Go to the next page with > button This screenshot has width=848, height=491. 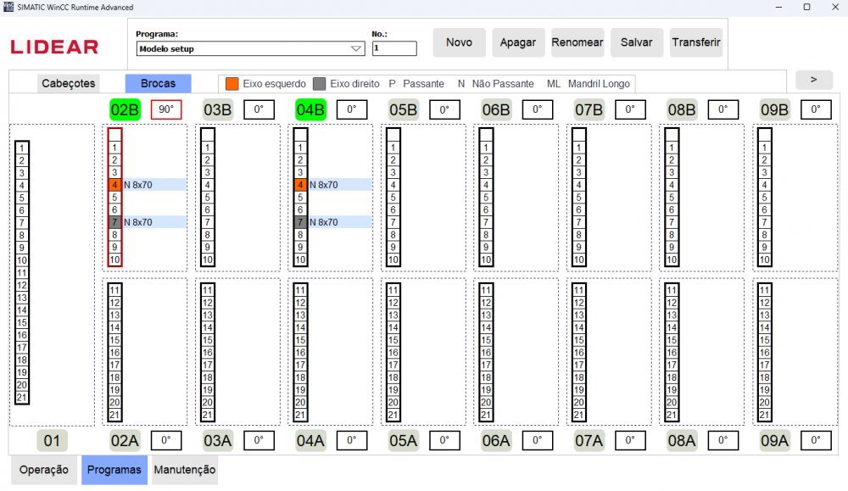(x=814, y=80)
